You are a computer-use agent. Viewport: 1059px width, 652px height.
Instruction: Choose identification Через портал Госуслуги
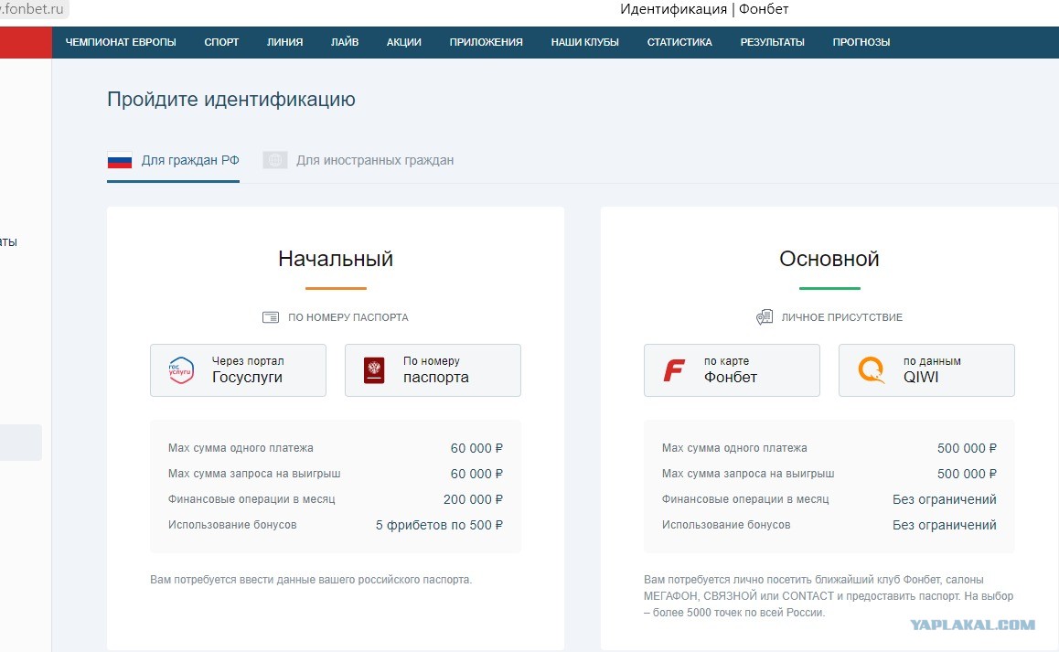238,370
